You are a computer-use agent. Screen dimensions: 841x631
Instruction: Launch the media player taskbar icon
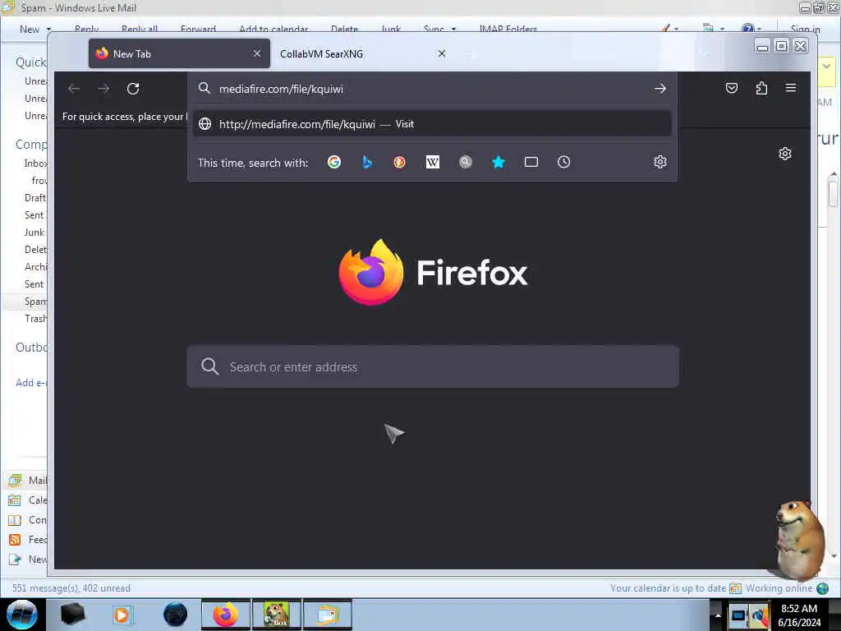122,615
